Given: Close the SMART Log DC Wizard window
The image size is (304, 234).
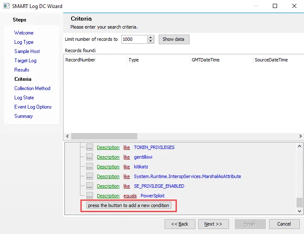Looking at the screenshot, I should coord(294,6).
